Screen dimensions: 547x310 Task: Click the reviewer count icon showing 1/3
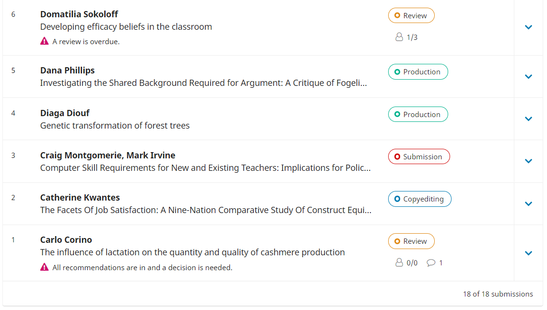pos(399,37)
